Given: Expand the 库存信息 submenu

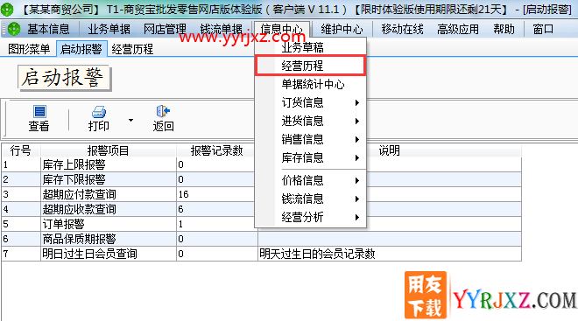Looking at the screenshot, I should click(356, 158).
